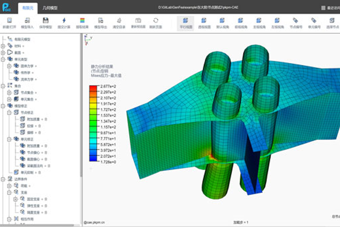The height and width of the screenshot is (227, 340).
Task: Expand the 材料 tree node
Action: tap(3, 47)
